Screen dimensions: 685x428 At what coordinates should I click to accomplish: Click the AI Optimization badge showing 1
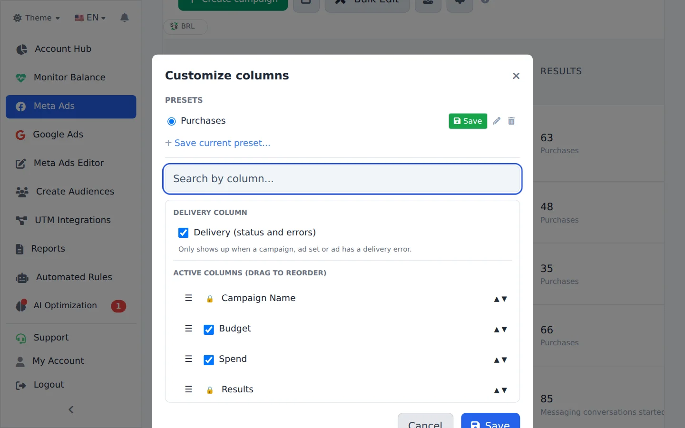[x=118, y=306]
